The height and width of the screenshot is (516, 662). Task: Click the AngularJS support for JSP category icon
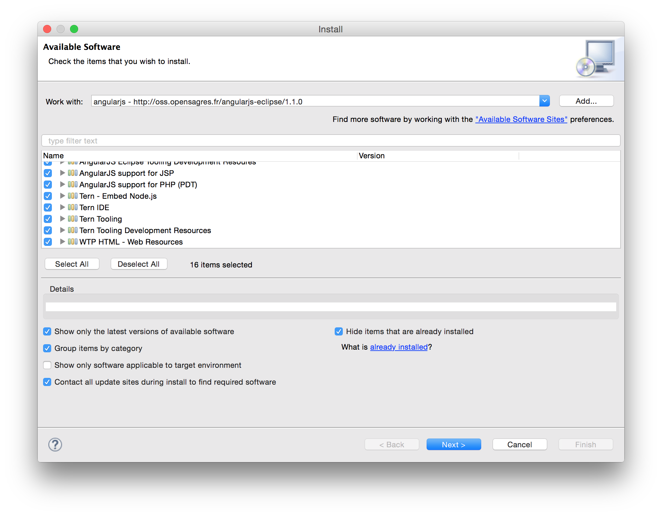pyautogui.click(x=72, y=173)
